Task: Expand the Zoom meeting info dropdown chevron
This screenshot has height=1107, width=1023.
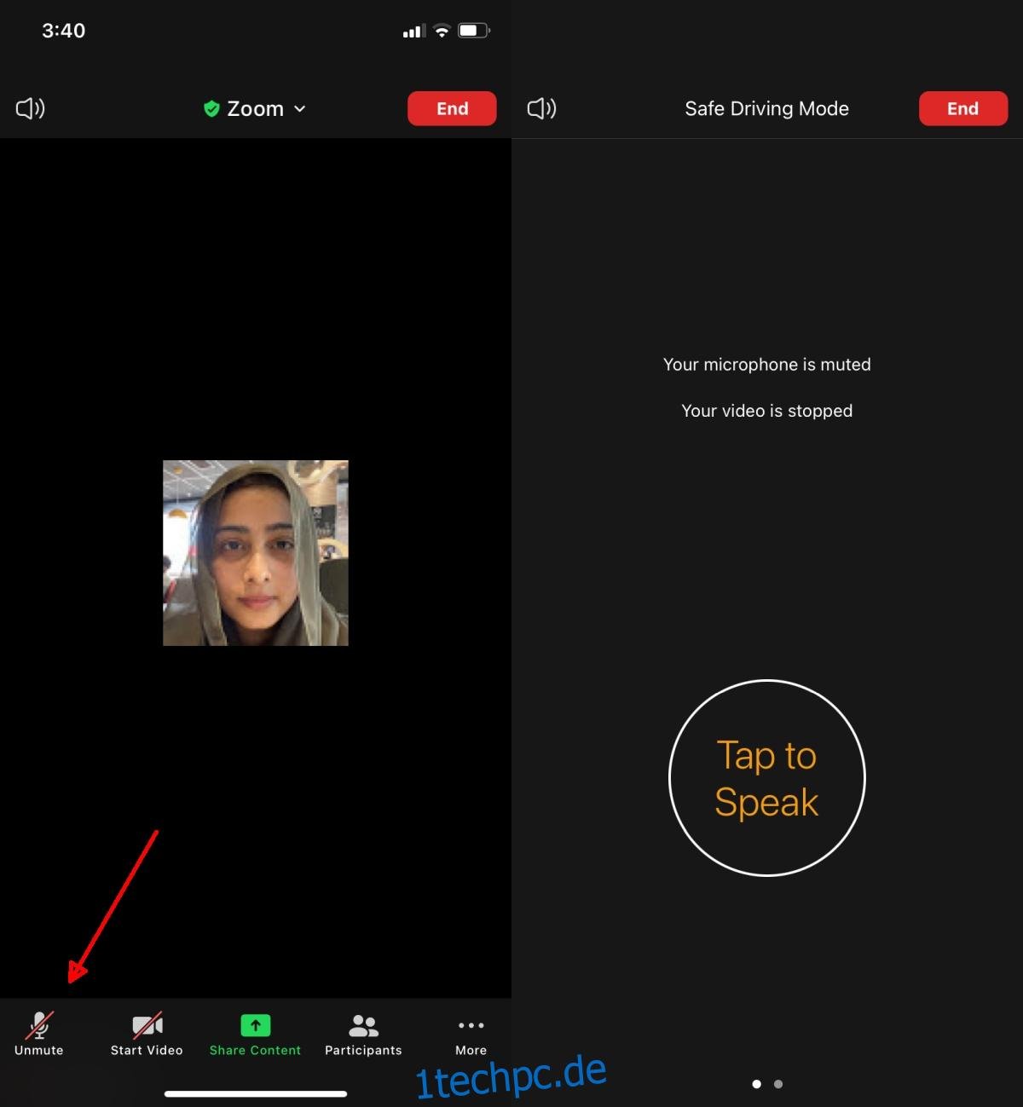Action: 299,109
